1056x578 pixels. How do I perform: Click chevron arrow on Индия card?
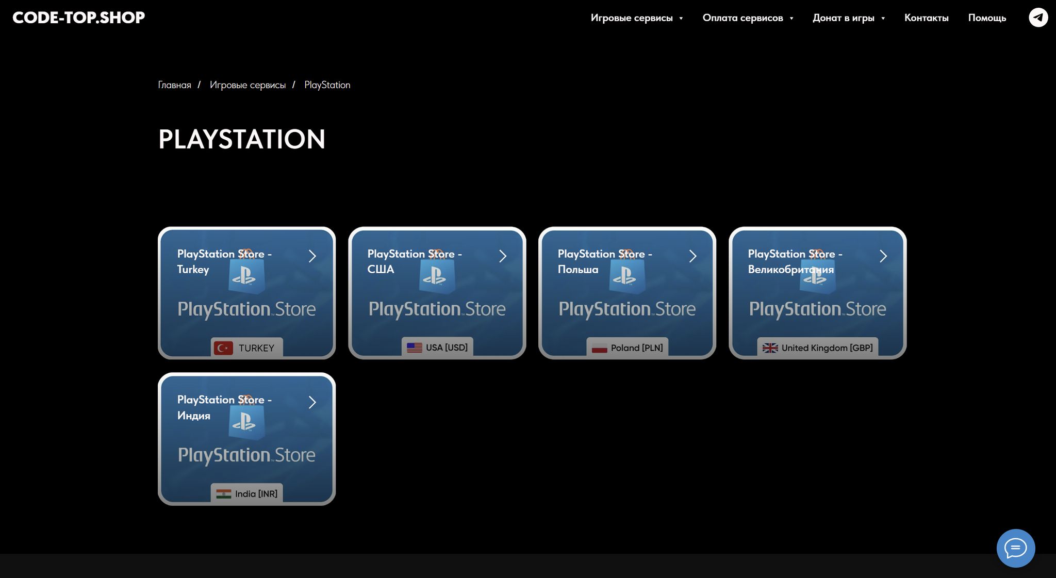click(312, 402)
